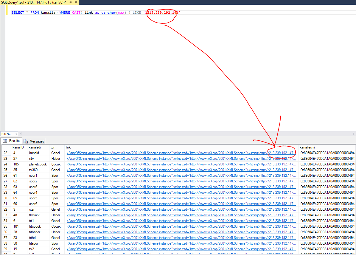
Task: Switch to the Results tab
Action: tap(12, 141)
